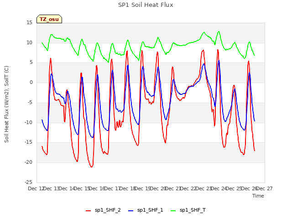Click the Y-axis label Soil Heat Flux (W/m2), SoilT (C)
Screen dimensions: 292x219
6,104
